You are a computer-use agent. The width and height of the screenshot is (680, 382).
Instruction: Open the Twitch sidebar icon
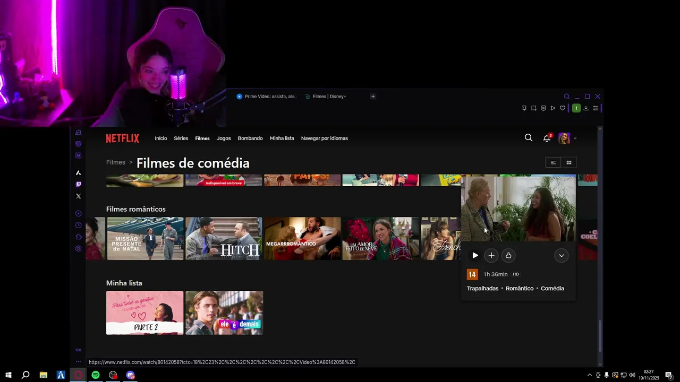click(79, 185)
